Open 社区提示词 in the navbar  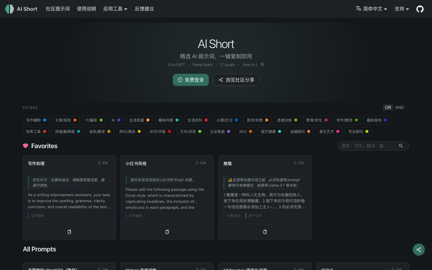click(58, 9)
